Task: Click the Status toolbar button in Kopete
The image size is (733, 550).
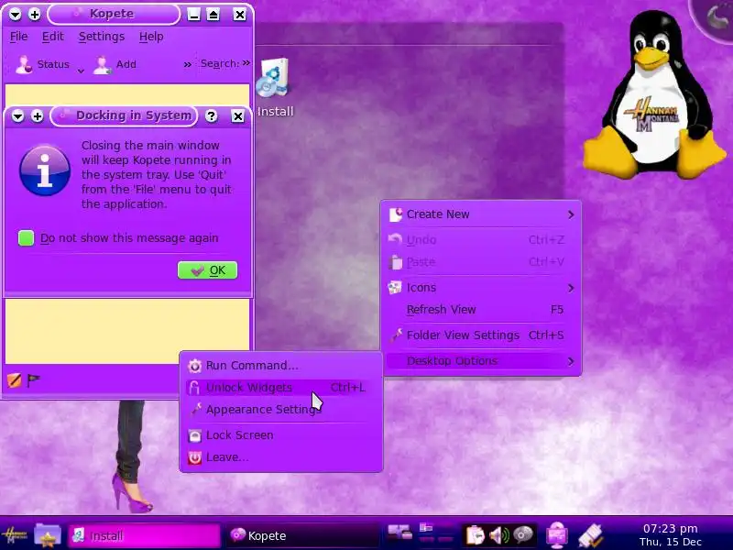Action: (x=42, y=64)
